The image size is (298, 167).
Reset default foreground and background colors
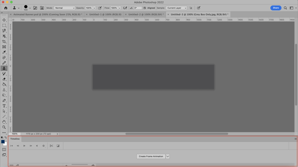coord(2,138)
